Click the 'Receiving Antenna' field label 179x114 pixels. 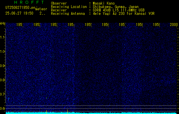(68, 14)
